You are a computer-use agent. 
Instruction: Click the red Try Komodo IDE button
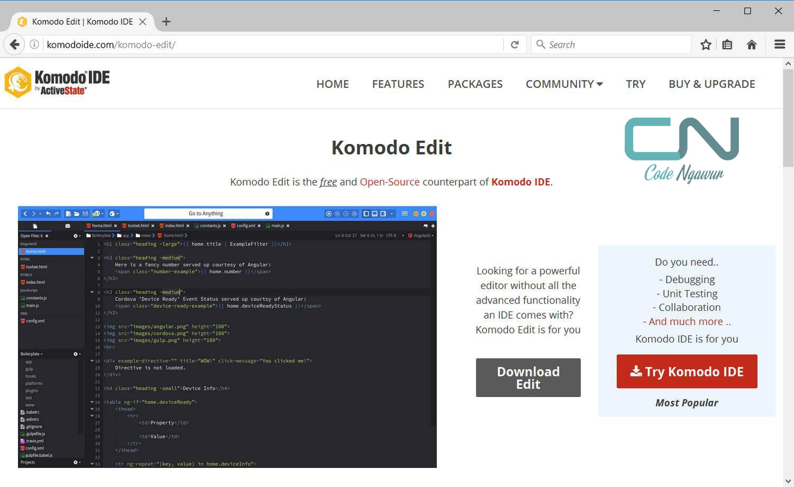click(687, 372)
